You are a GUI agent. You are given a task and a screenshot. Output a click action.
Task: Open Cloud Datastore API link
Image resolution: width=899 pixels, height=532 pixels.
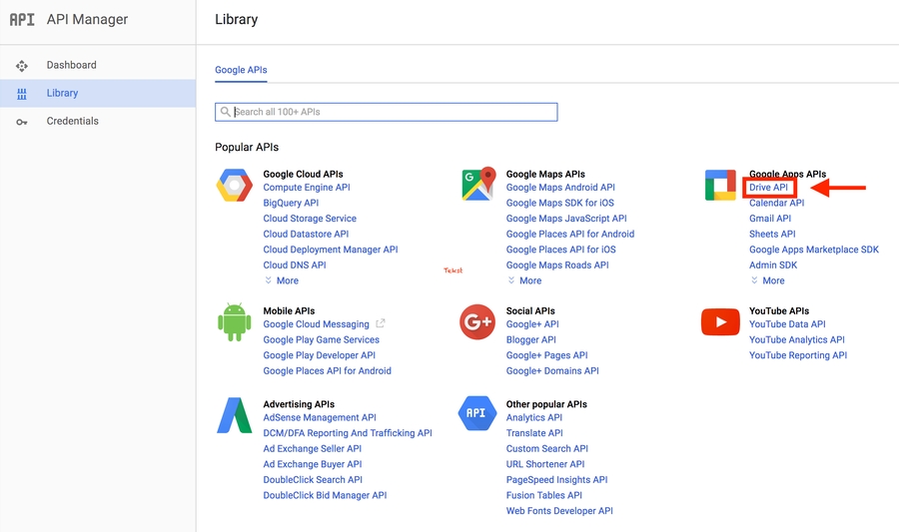[x=306, y=234]
